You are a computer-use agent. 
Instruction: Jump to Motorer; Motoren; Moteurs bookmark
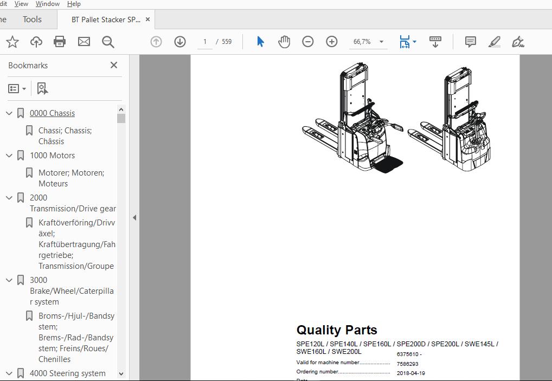[x=71, y=178]
